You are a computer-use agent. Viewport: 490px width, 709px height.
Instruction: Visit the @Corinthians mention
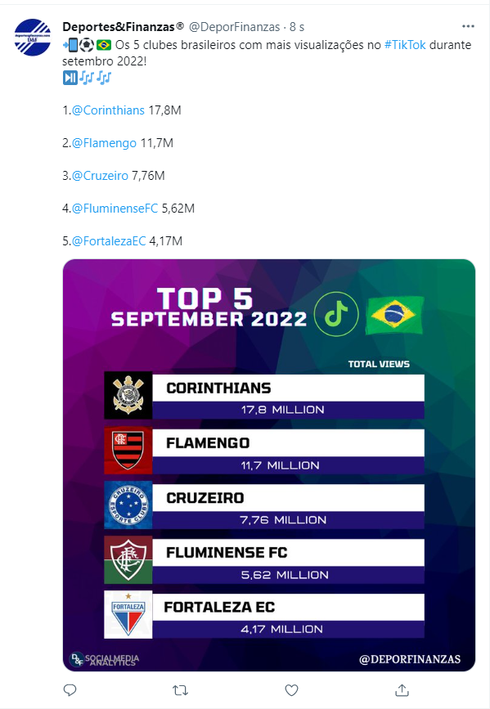[108, 110]
